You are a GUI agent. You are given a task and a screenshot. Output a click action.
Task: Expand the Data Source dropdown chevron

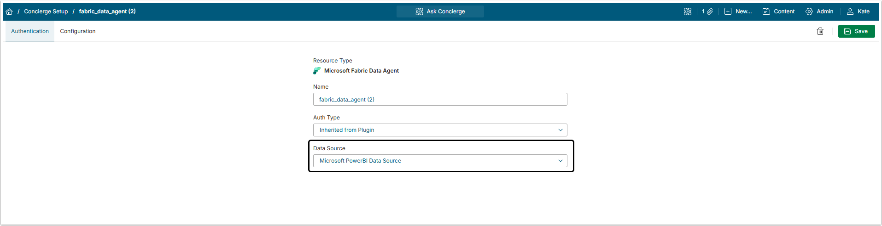click(x=561, y=161)
